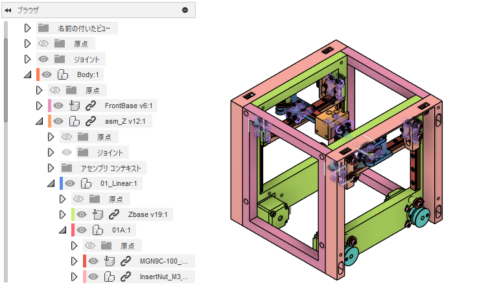Select FrontBase v6:1 in the tree
This screenshot has height=296, width=488.
pyautogui.click(x=129, y=106)
